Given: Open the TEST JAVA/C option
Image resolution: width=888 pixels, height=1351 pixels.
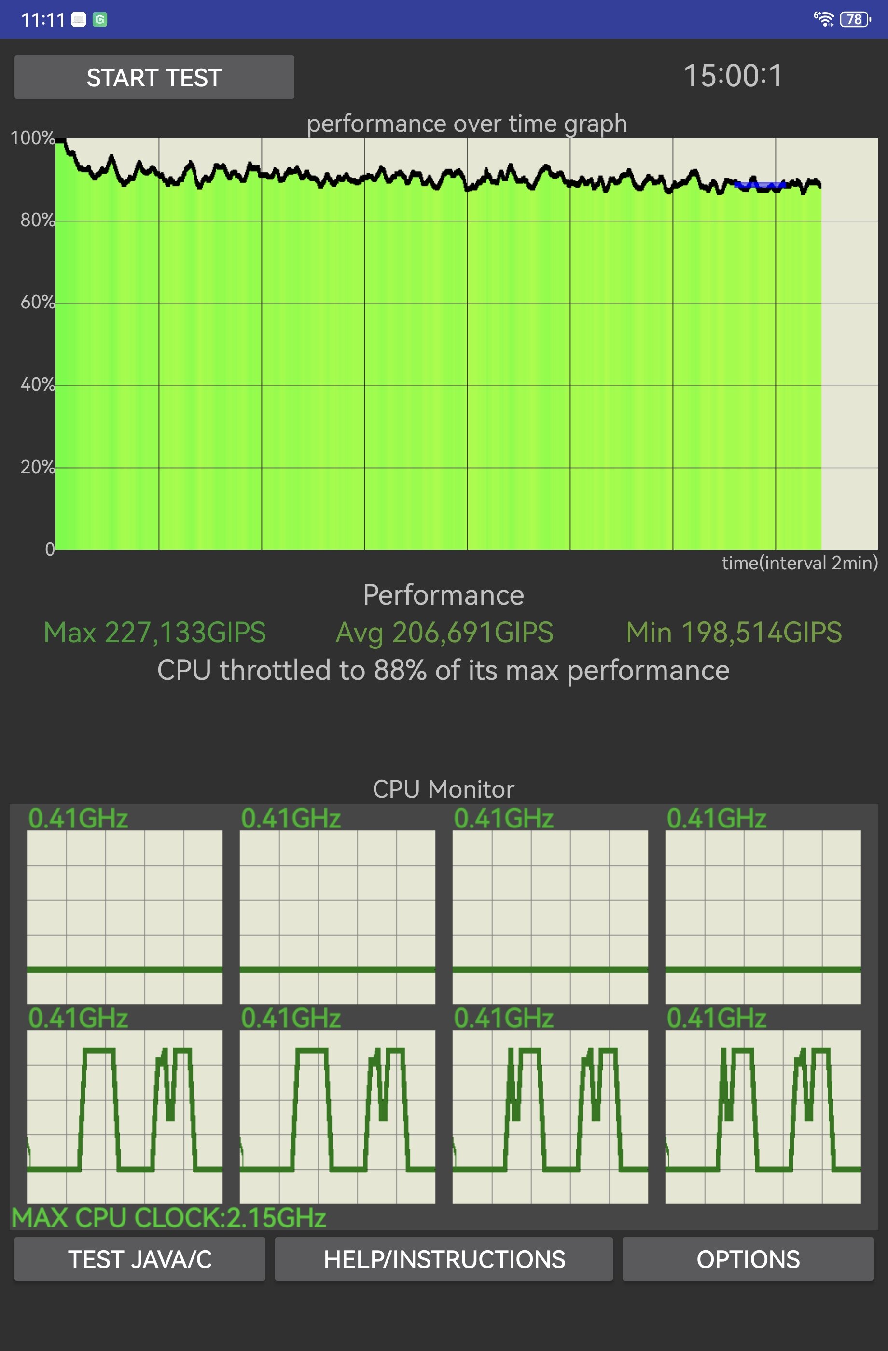Looking at the screenshot, I should [139, 1259].
